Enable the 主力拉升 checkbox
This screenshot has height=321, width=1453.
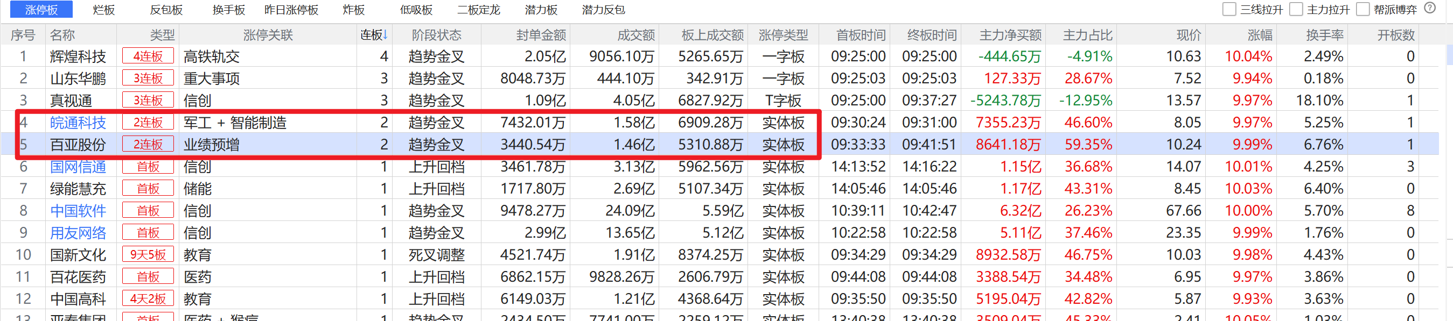[x=1296, y=9]
